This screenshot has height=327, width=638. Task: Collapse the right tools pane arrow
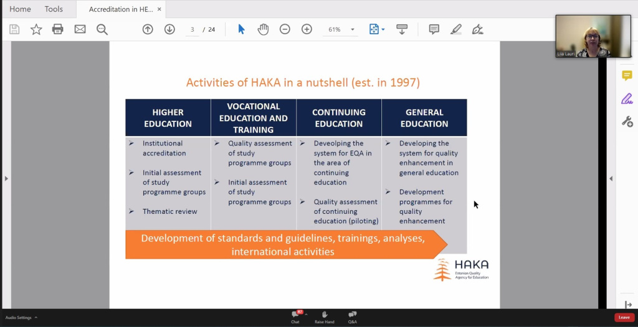(x=611, y=178)
